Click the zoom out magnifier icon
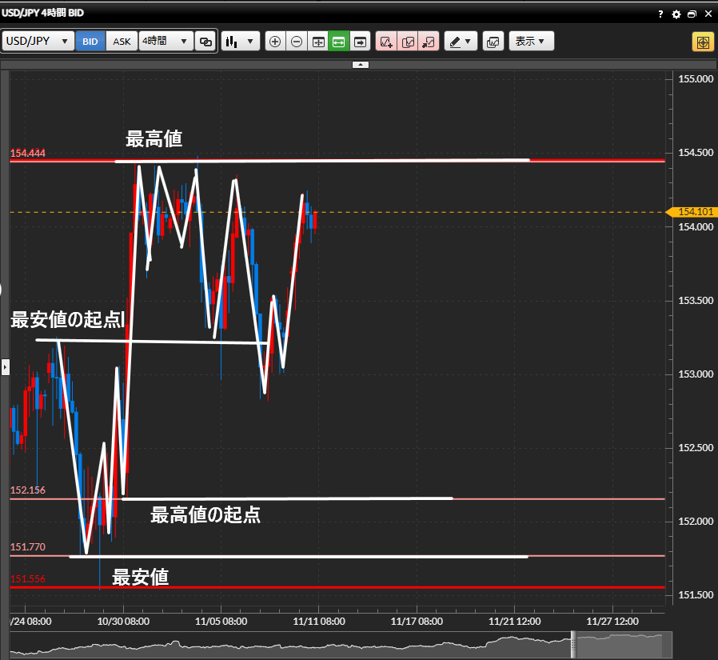Image resolution: width=718 pixels, height=660 pixels. [297, 42]
